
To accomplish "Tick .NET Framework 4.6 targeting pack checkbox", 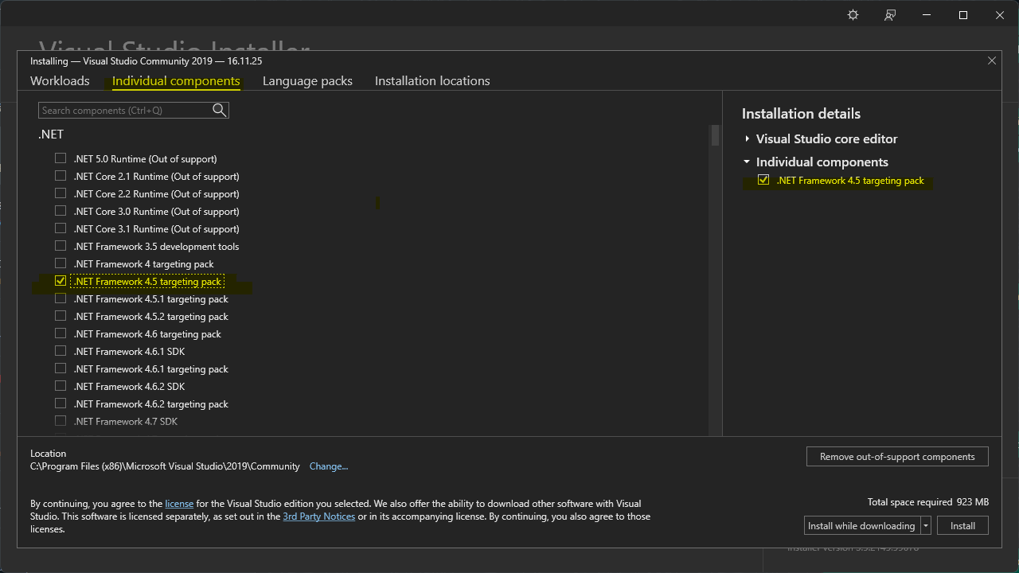I will click(61, 333).
